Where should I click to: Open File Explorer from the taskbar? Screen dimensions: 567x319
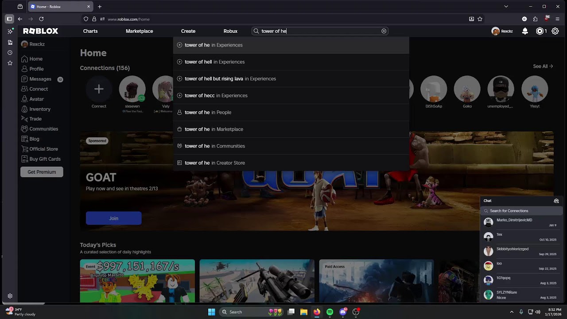(x=304, y=312)
